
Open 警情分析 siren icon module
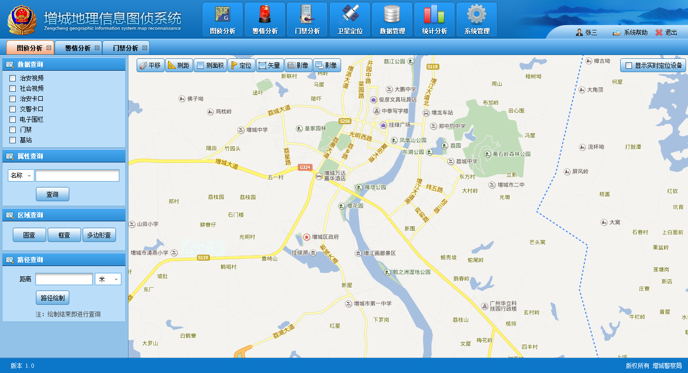(x=265, y=19)
